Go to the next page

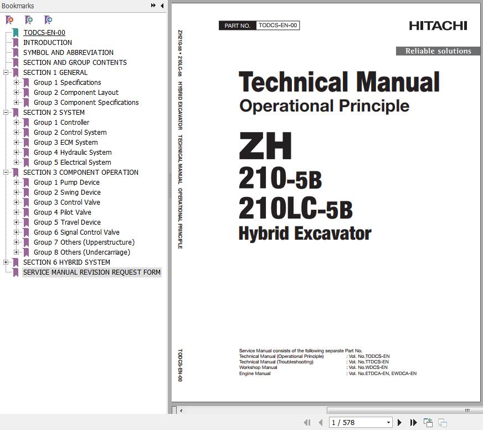pos(399,422)
